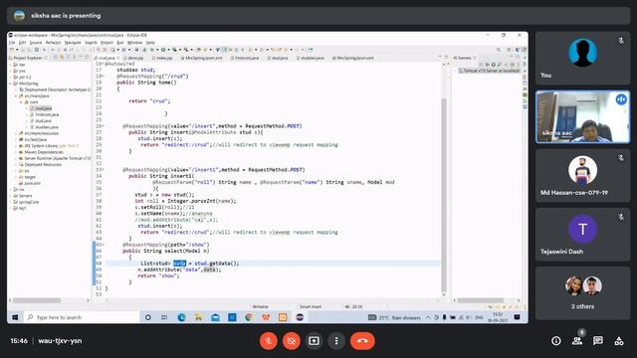
Task: Collapse the cont package arrow
Action: tap(22, 102)
